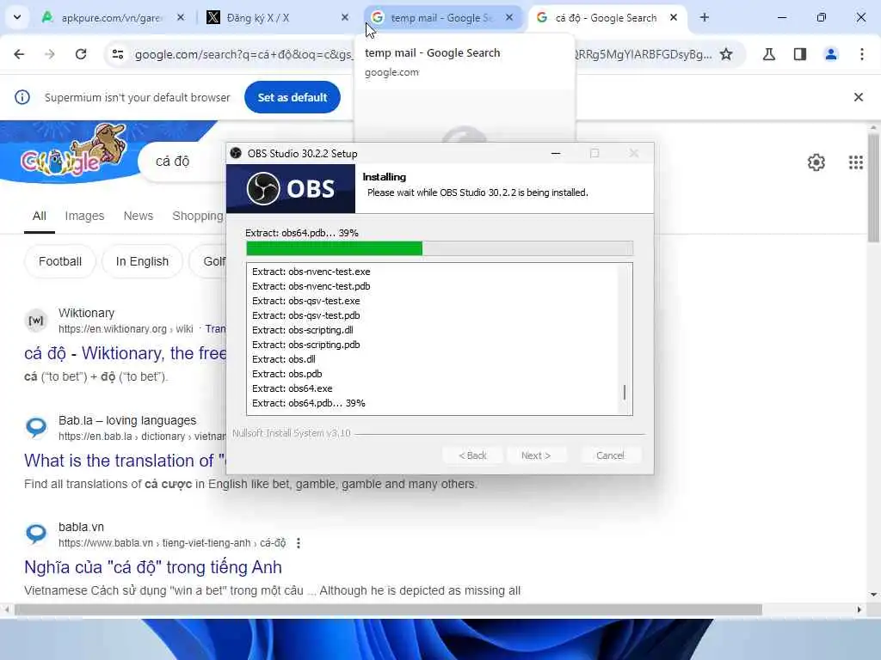Switch to the temp mail Google Search tab
Screen dimensions: 881x660
click(441, 18)
